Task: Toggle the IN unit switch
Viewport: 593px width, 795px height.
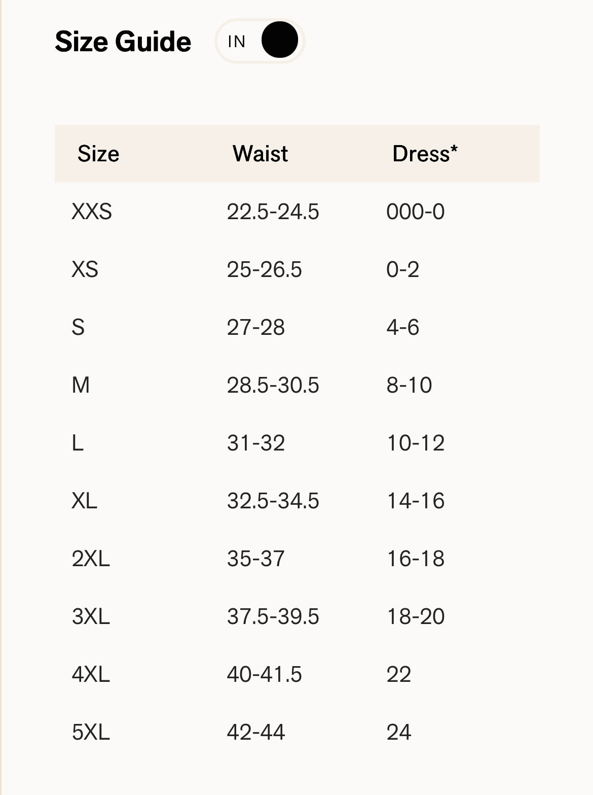Action: [260, 41]
